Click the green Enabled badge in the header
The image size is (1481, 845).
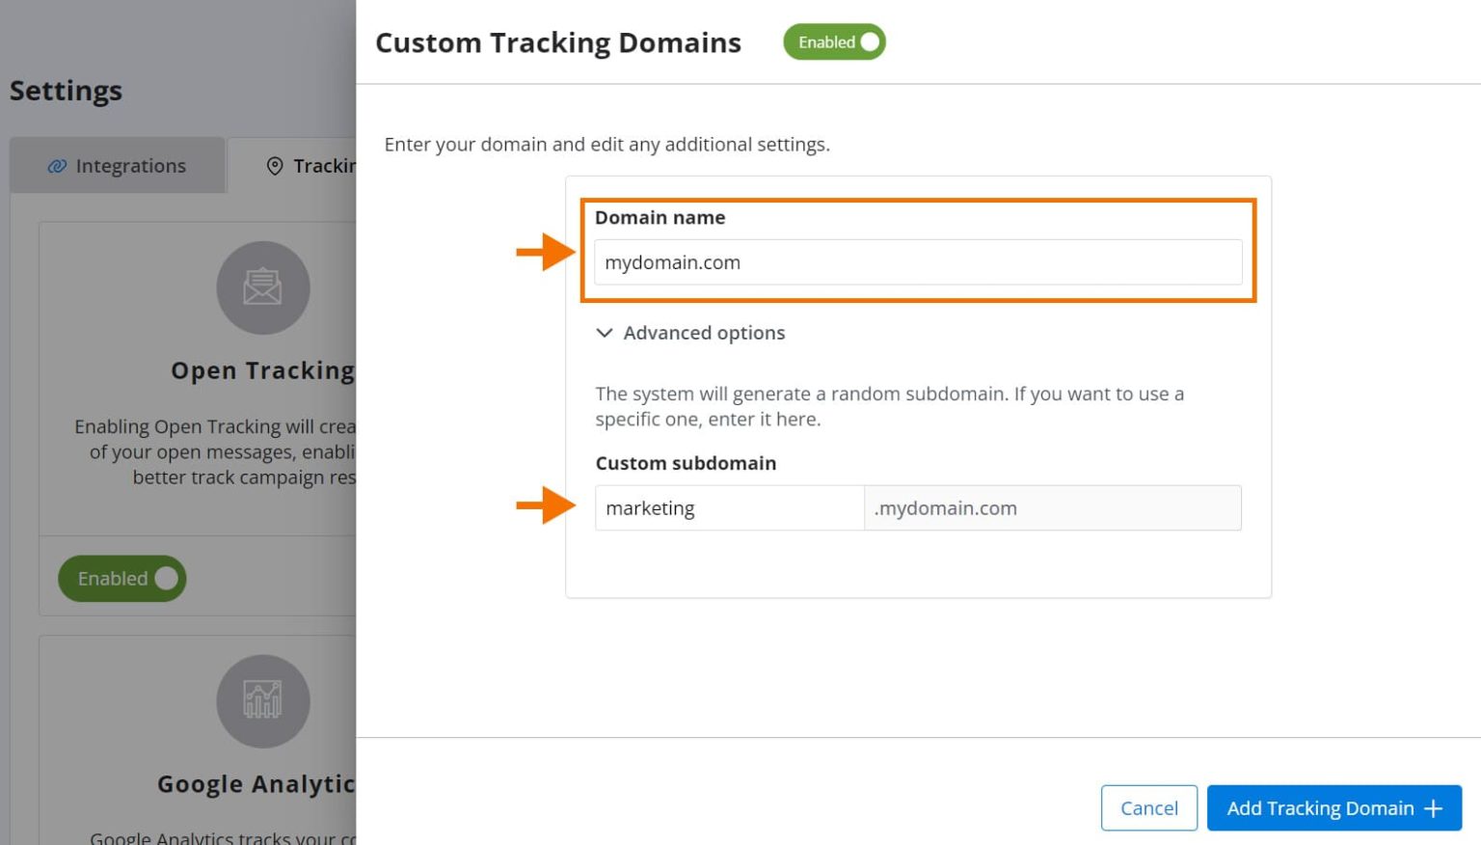click(834, 41)
